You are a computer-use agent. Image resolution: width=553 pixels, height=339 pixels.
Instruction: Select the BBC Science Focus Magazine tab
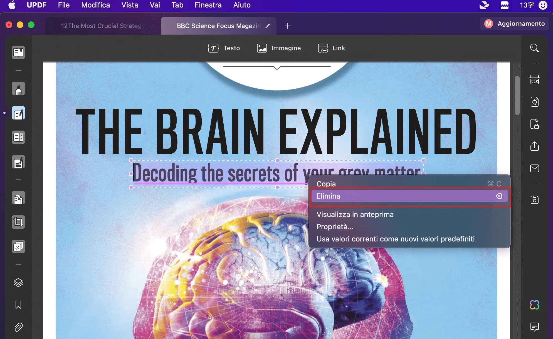point(218,26)
